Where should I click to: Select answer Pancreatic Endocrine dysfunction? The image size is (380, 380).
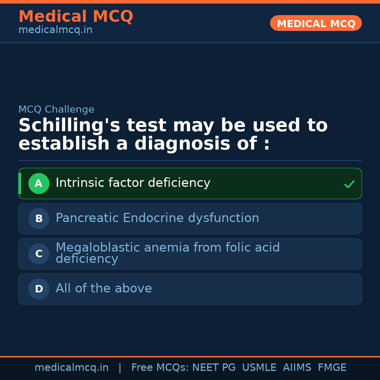157,218
